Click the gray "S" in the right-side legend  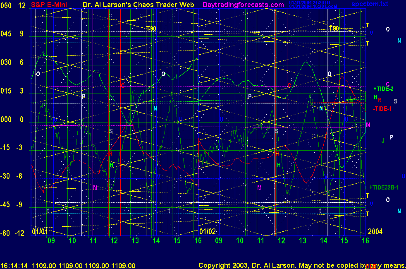[395, 101]
